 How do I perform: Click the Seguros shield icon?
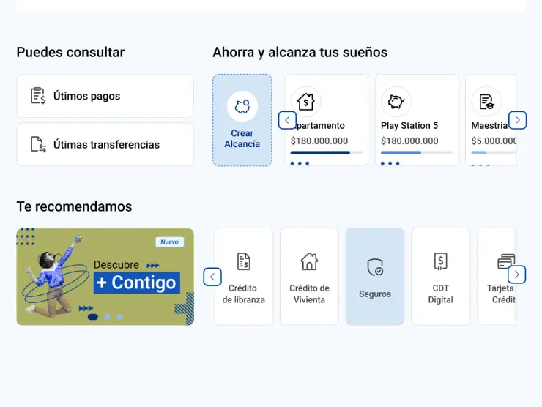(375, 267)
